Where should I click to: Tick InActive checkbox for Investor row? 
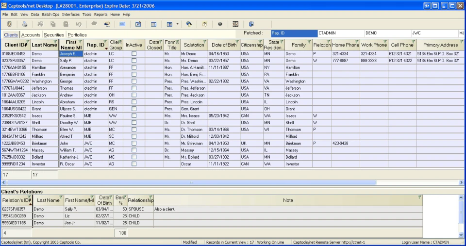[x=134, y=164]
